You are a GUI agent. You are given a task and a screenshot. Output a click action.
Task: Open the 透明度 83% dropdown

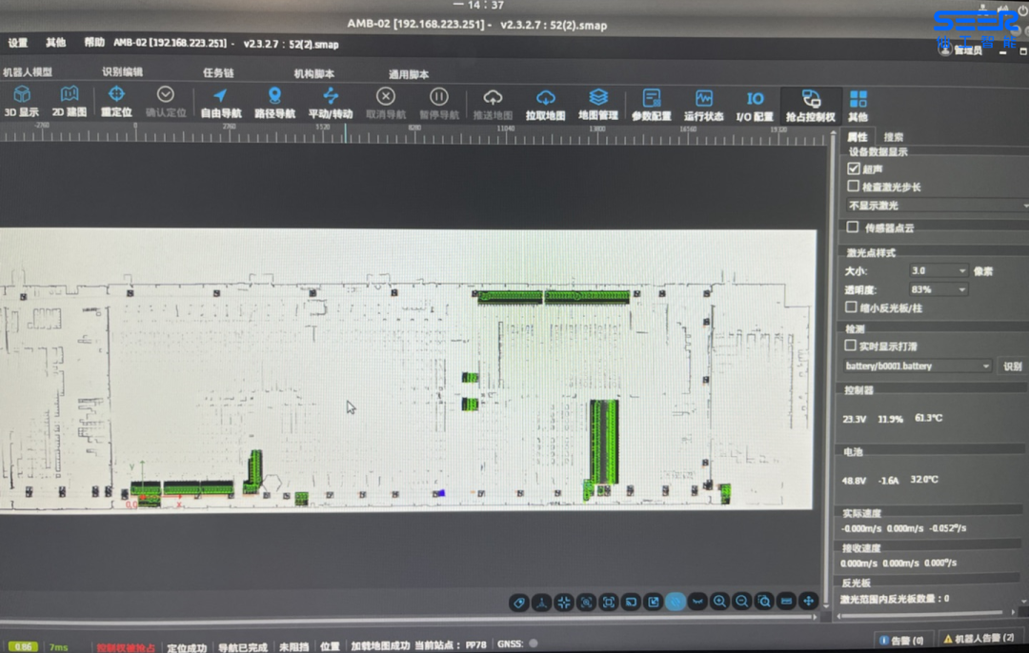click(938, 289)
